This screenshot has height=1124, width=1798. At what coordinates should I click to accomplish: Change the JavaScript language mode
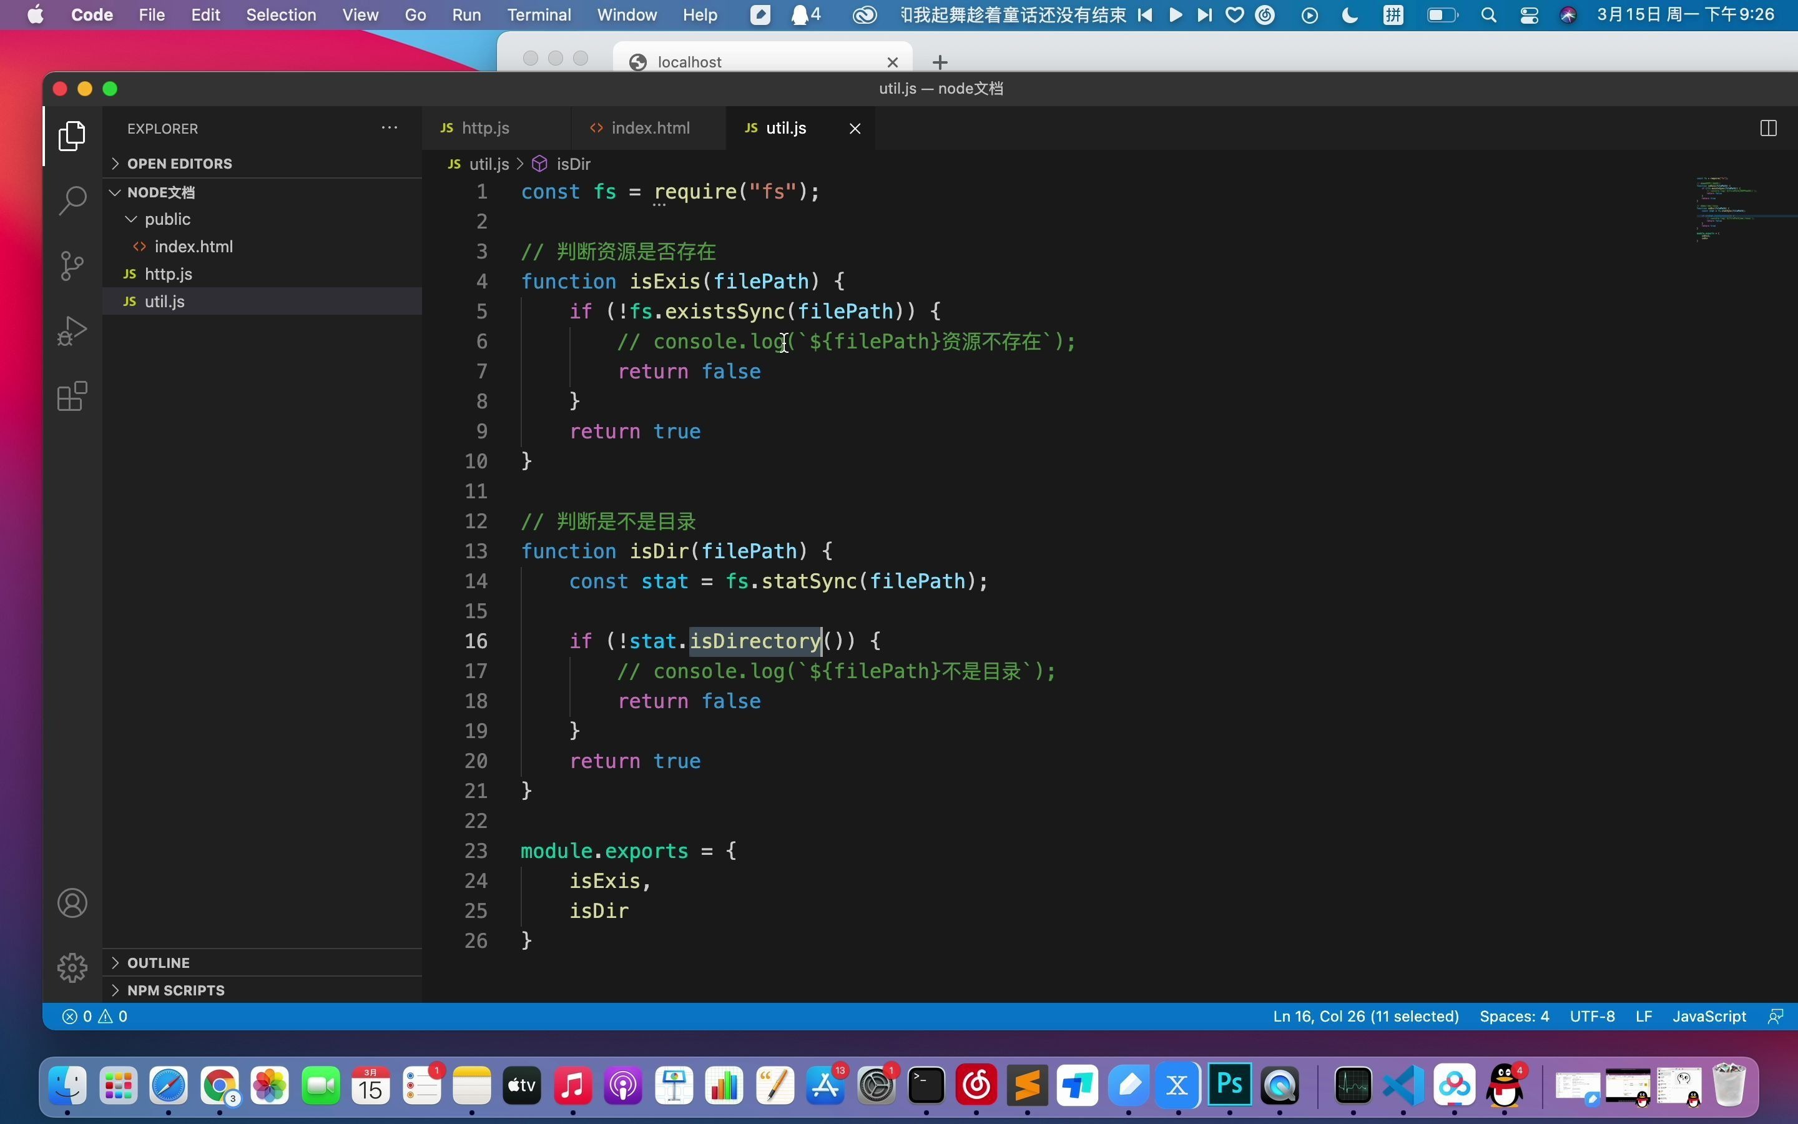coord(1709,1016)
